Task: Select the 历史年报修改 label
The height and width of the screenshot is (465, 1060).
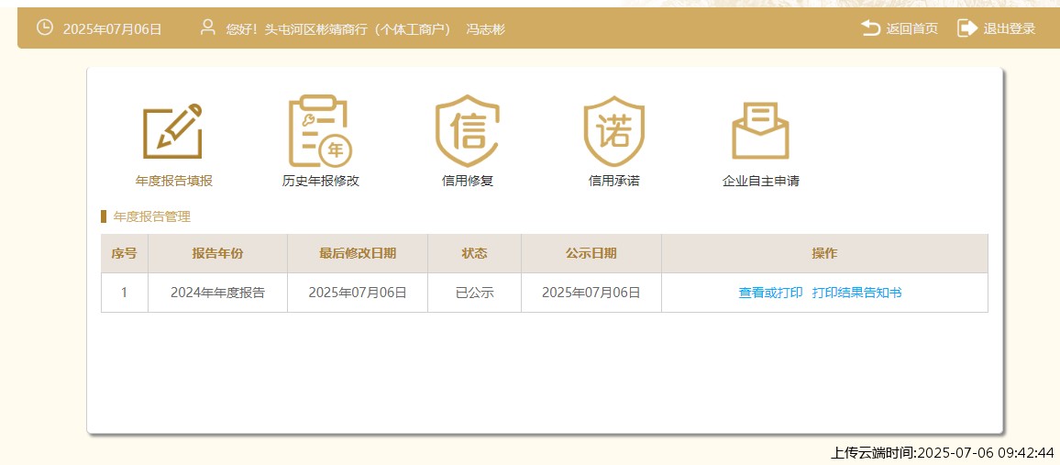Action: point(320,181)
